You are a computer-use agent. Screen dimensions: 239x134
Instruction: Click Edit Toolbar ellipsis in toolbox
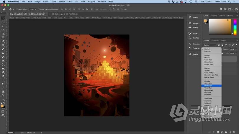pos(3,99)
